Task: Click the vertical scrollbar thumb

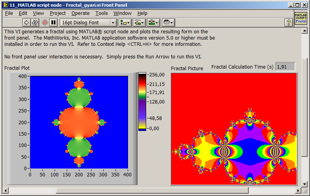Action: tap(304, 107)
